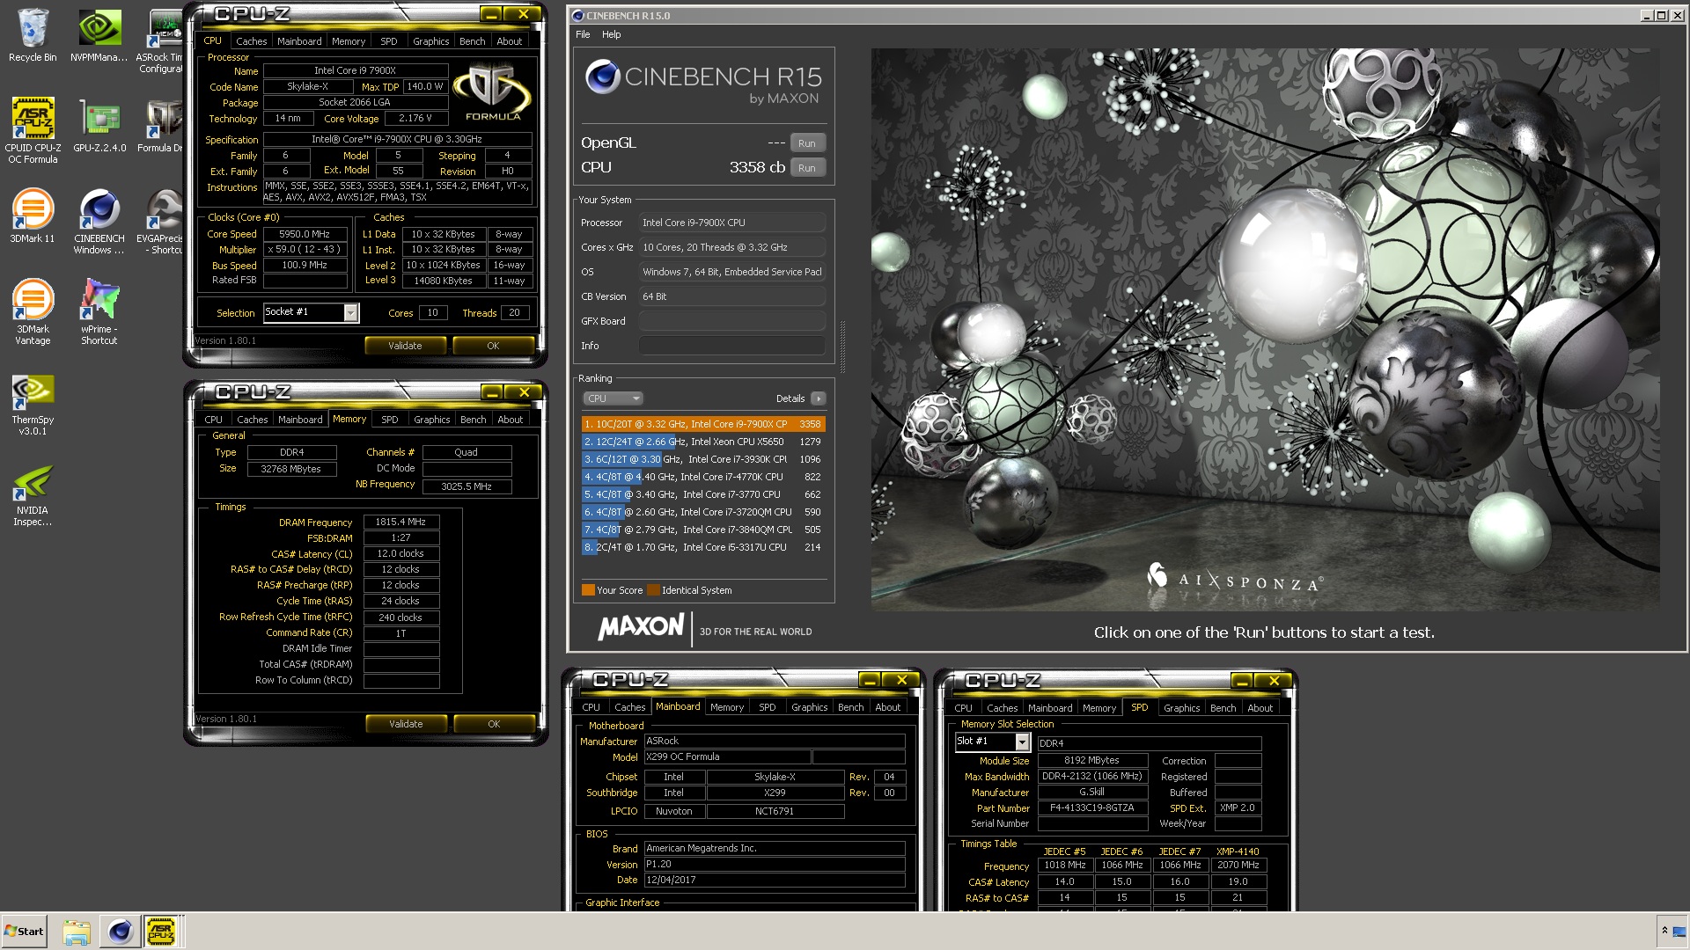The width and height of the screenshot is (1690, 950).
Task: Open the Socket #1 selection dropdown
Action: tap(350, 312)
